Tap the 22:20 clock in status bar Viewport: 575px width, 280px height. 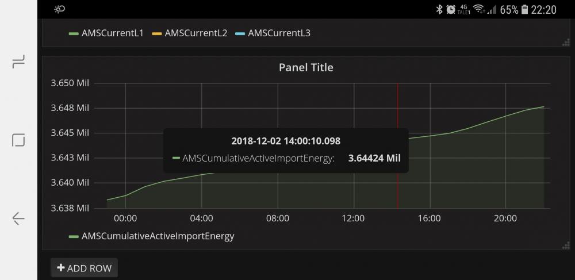(544, 9)
